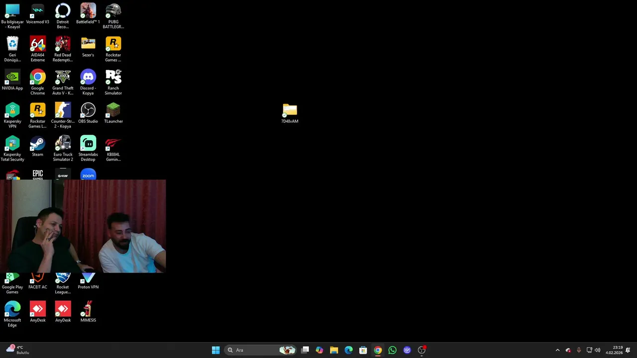The height and width of the screenshot is (358, 637).
Task: Open Bu bilgisayar shortcut on desktop
Action: (12, 16)
